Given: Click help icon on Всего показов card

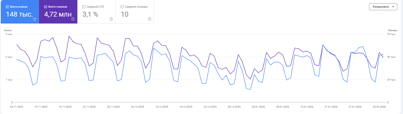Looking at the screenshot, I should [73, 19].
